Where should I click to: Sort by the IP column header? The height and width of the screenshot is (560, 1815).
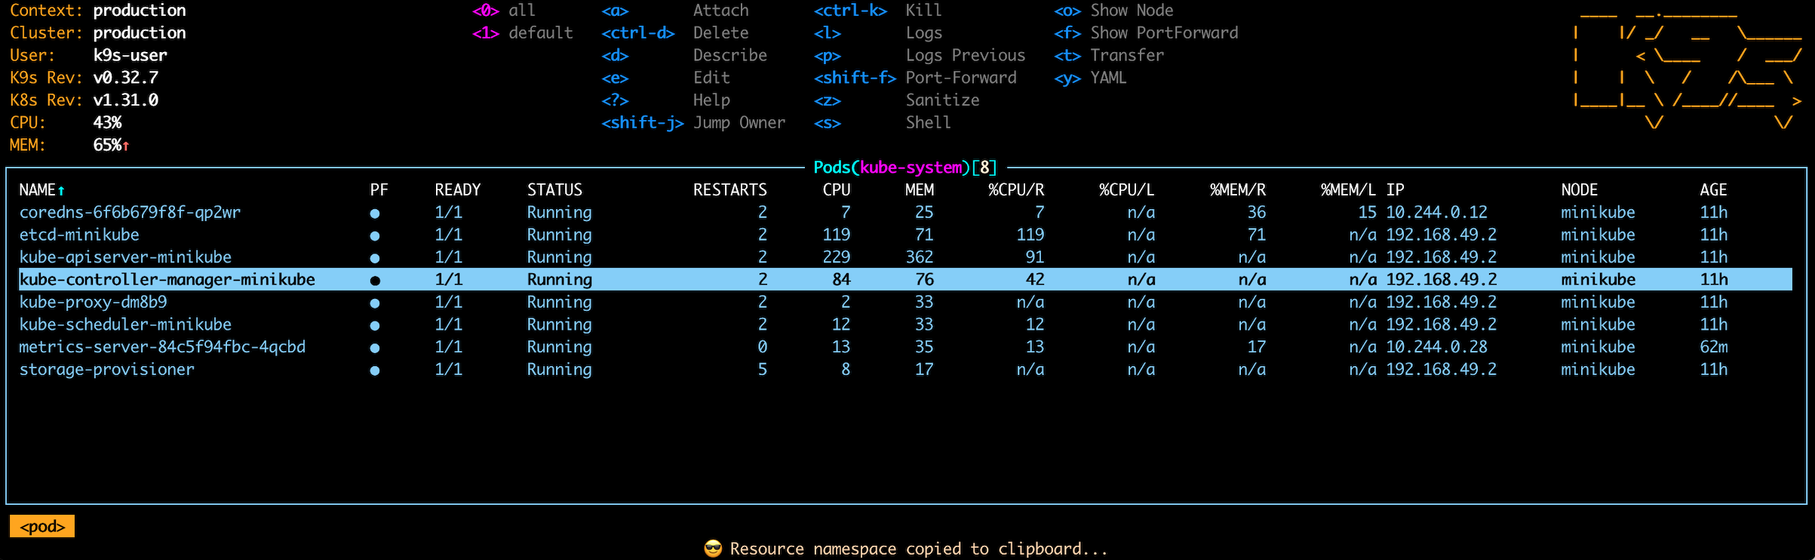(1395, 190)
